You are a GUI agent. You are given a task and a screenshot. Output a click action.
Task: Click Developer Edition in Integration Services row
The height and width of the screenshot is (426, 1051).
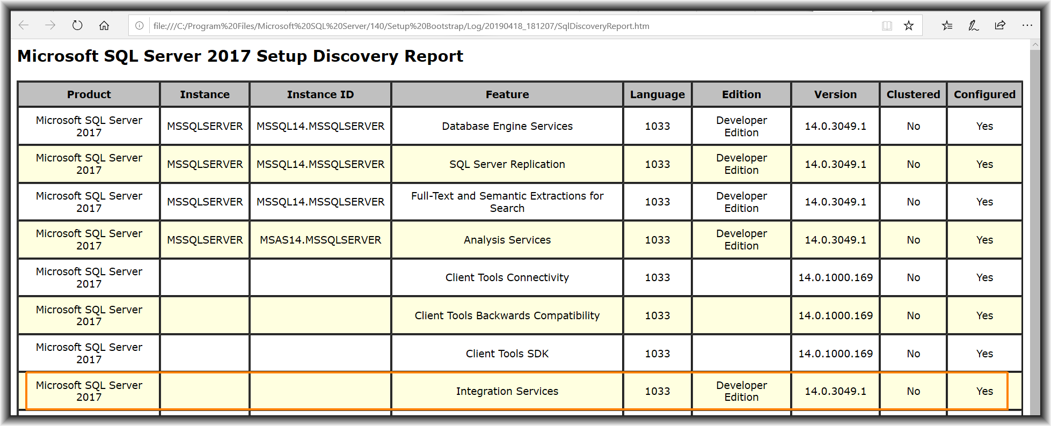[742, 391]
